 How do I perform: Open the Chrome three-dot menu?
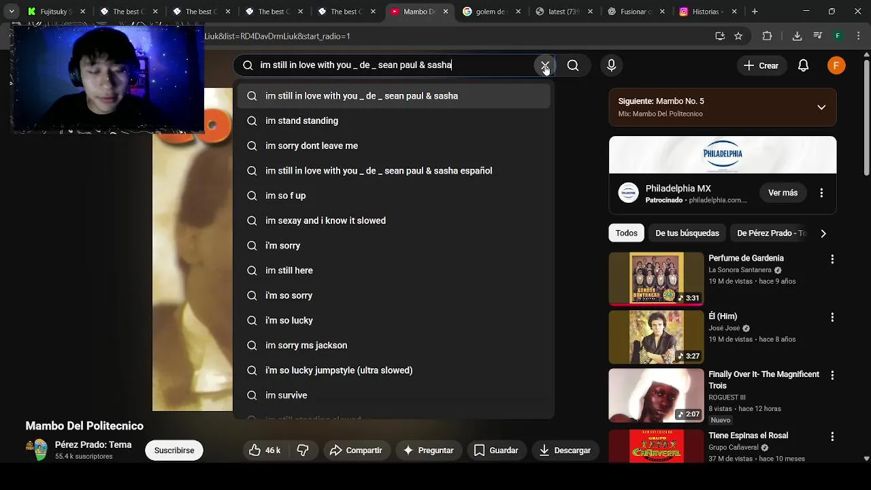[857, 36]
